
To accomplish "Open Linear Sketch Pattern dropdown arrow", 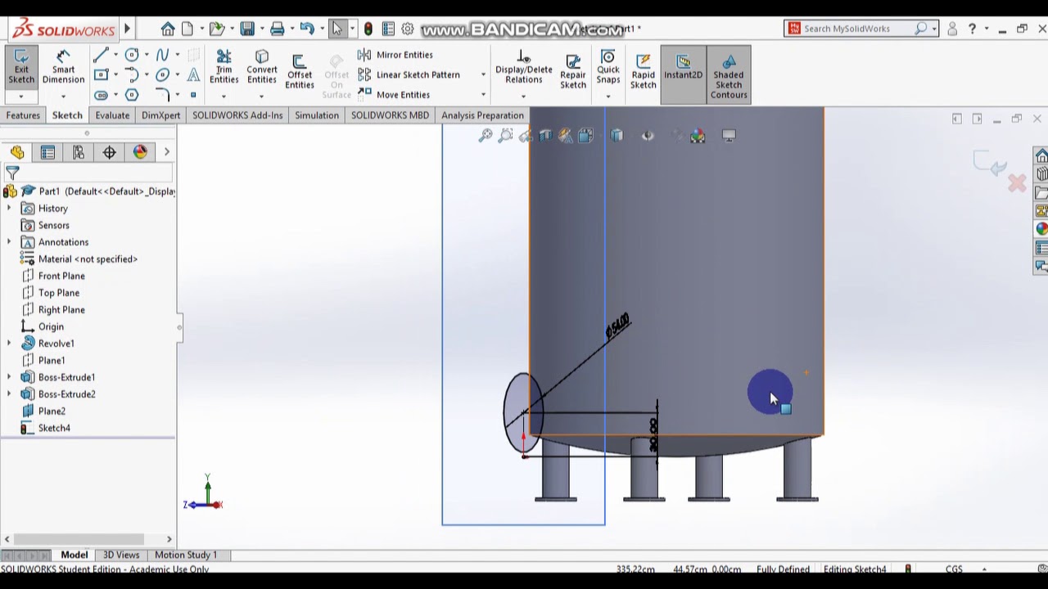I will pos(483,75).
